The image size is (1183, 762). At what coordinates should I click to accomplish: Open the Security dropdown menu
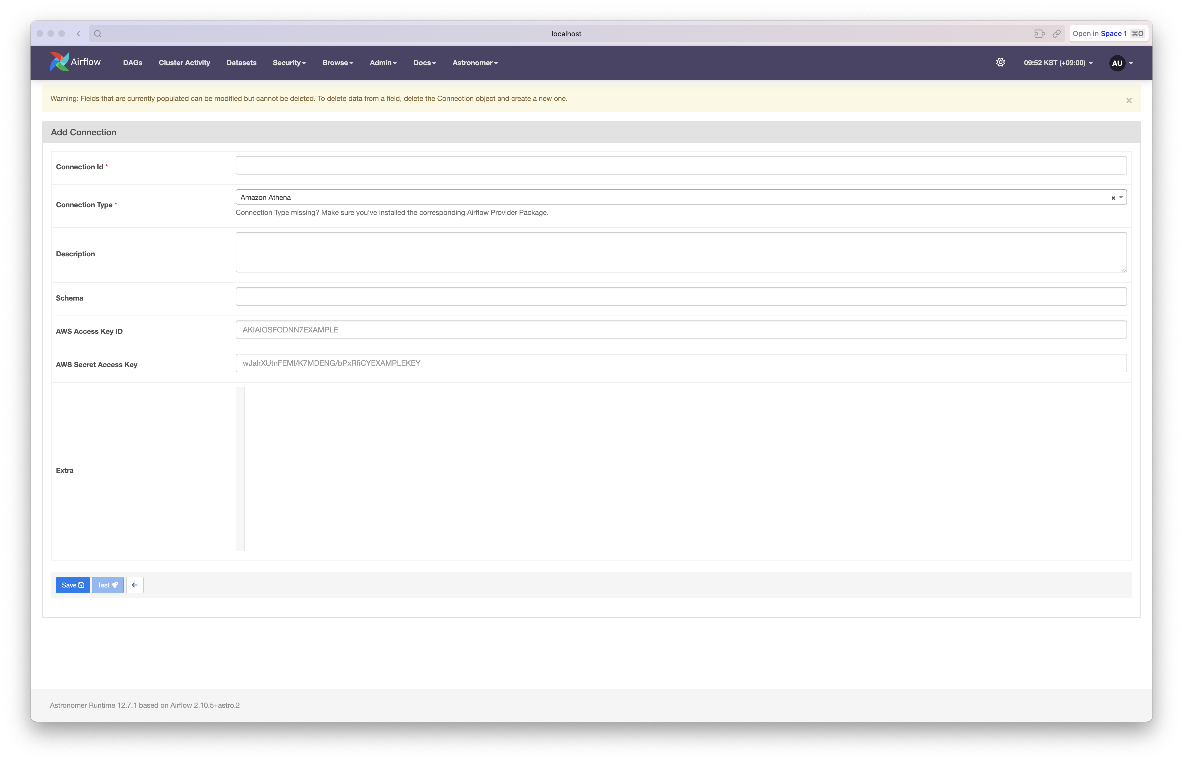coord(289,63)
